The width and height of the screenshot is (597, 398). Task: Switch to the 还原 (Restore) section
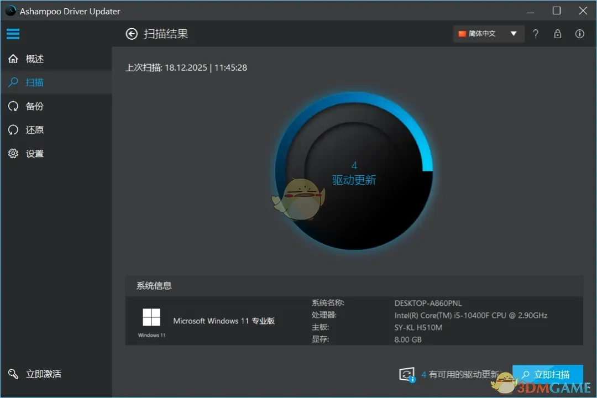[34, 129]
